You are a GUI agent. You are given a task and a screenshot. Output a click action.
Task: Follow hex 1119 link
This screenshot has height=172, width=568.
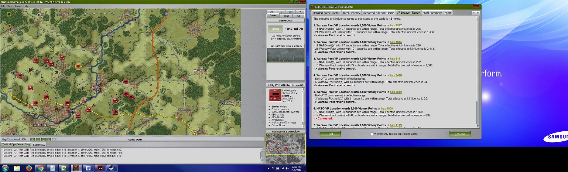(396, 125)
